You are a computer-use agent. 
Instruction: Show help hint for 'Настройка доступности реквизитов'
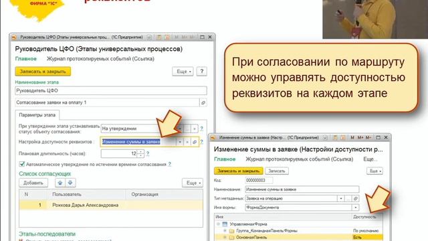click(x=202, y=142)
